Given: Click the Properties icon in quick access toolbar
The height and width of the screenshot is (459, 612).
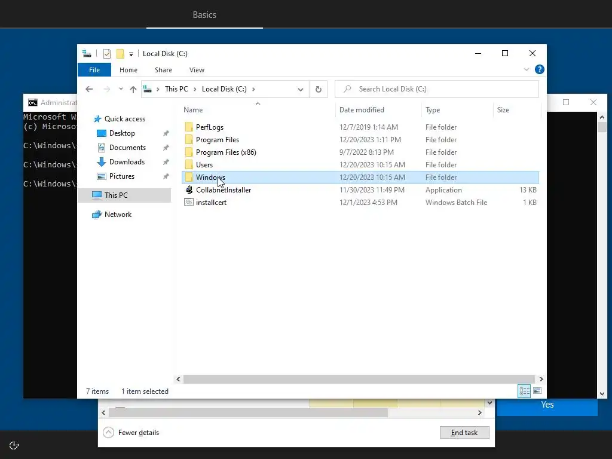Looking at the screenshot, I should pos(107,54).
